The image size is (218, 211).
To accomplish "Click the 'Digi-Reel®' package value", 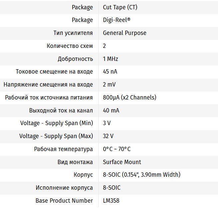I will tap(117, 20).
